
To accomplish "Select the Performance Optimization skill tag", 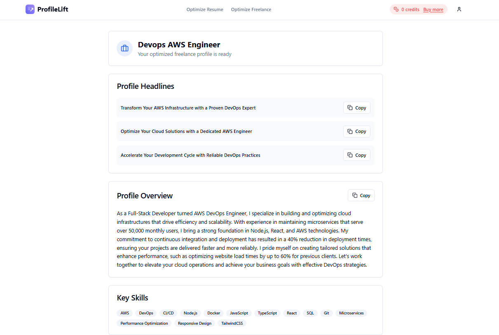I will click(144, 323).
